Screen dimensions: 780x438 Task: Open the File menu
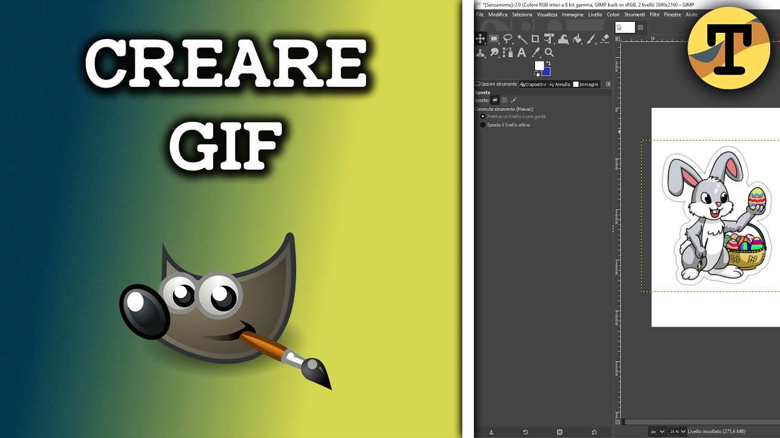480,15
